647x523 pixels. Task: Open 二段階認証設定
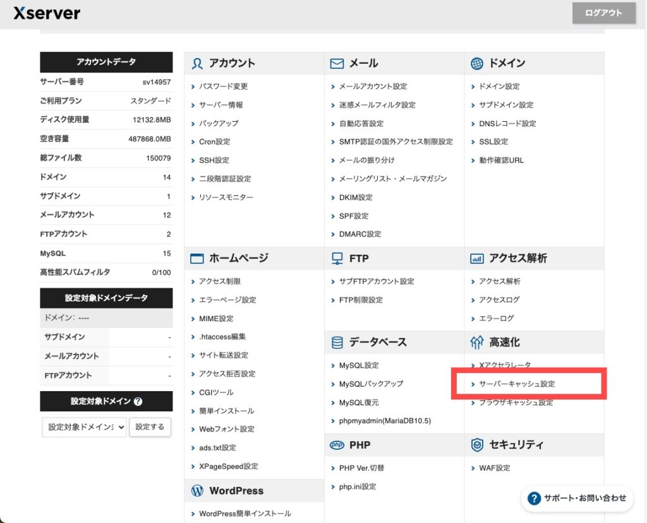coord(225,179)
